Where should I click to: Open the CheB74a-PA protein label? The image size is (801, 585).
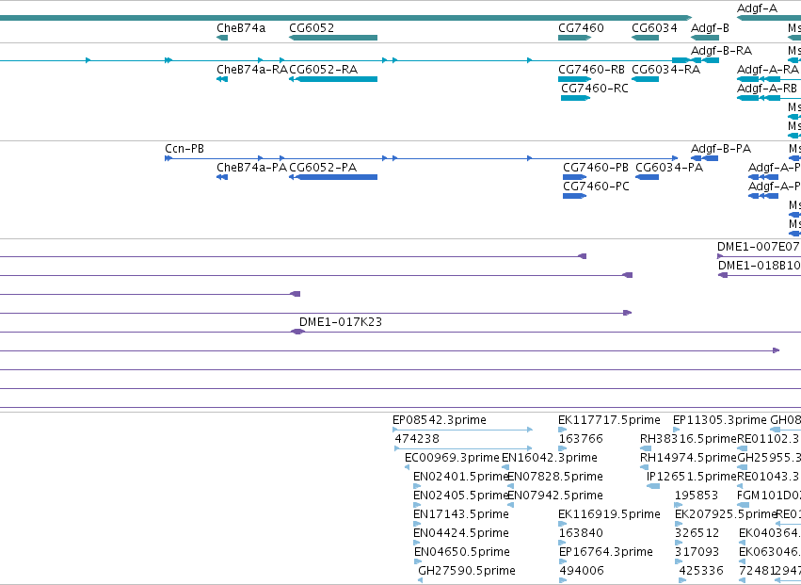point(252,168)
